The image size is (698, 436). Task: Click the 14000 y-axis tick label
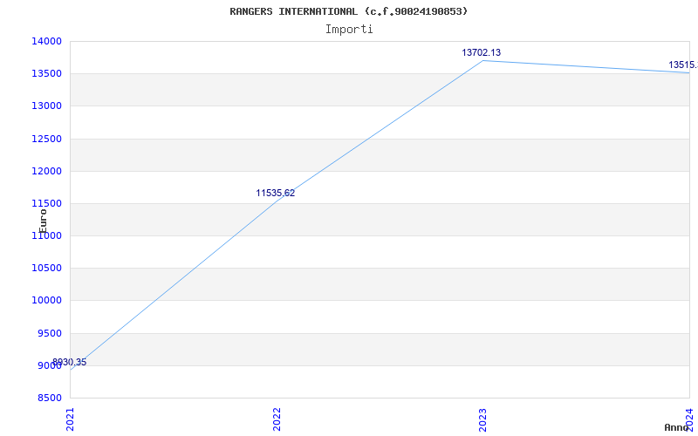click(46, 41)
